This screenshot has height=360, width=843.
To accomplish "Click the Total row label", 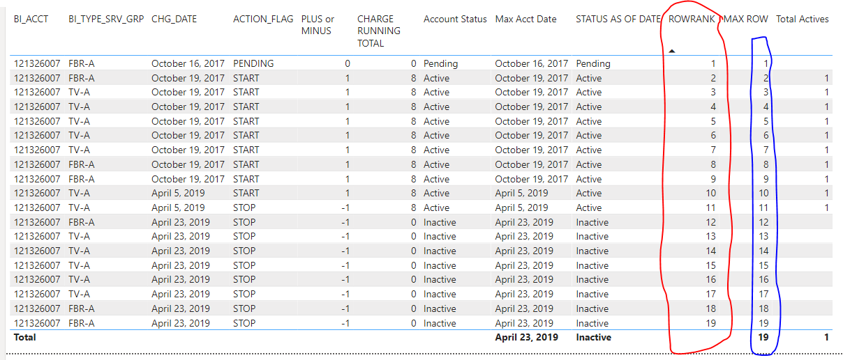I will (25, 337).
